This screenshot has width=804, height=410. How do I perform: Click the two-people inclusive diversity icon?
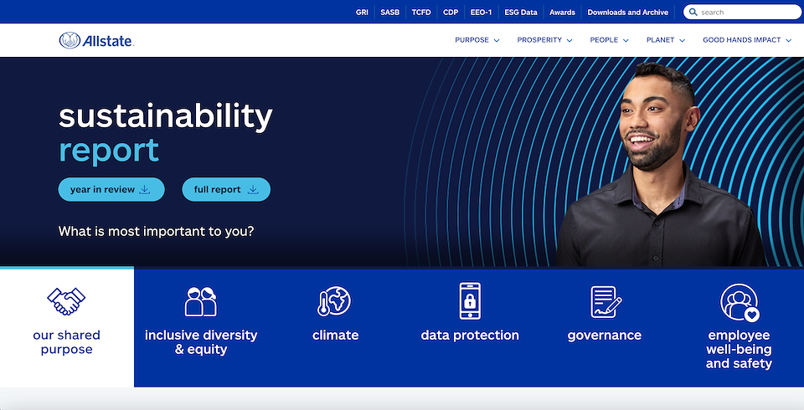pyautogui.click(x=200, y=301)
